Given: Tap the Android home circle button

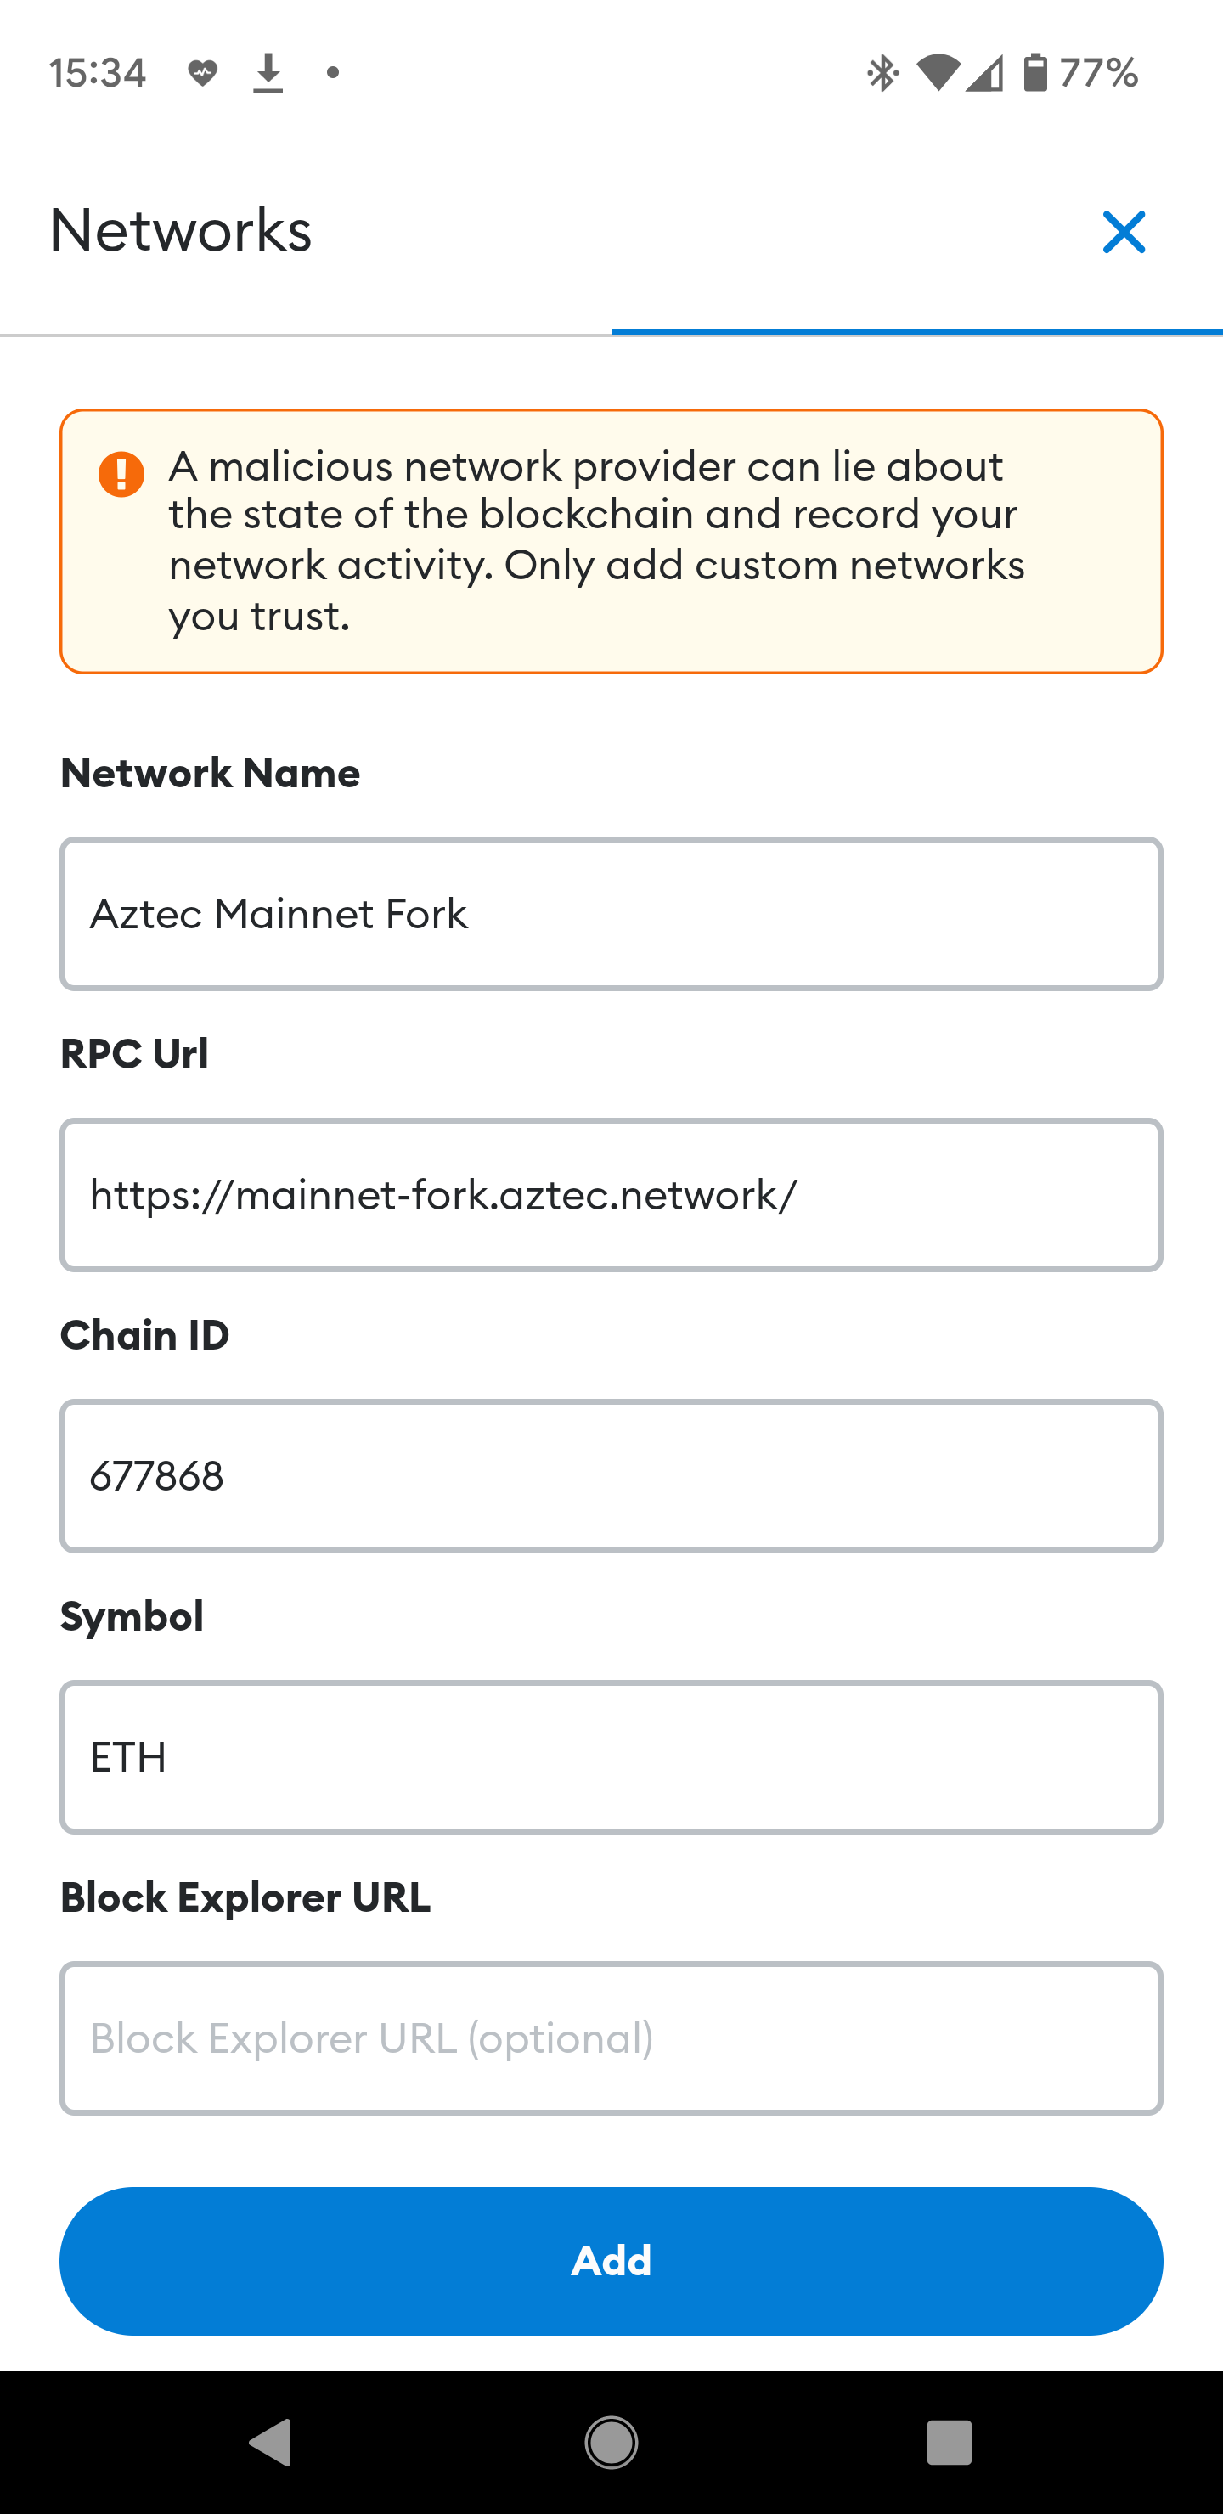Looking at the screenshot, I should click(x=611, y=2443).
